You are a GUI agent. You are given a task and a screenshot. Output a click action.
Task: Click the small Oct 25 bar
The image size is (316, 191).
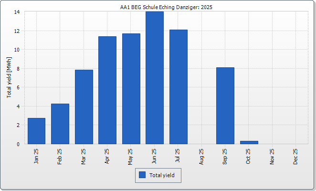click(x=249, y=142)
